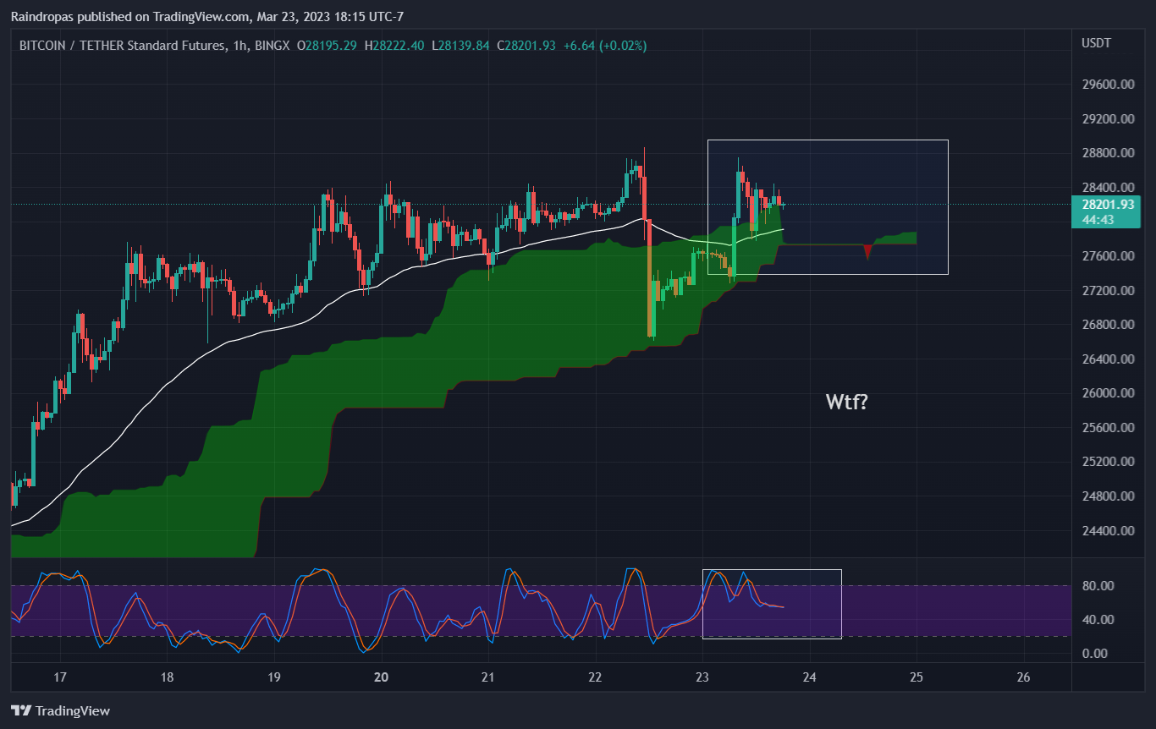This screenshot has height=729, width=1156.
Task: Click the USDT currency label
Action: 1097,42
